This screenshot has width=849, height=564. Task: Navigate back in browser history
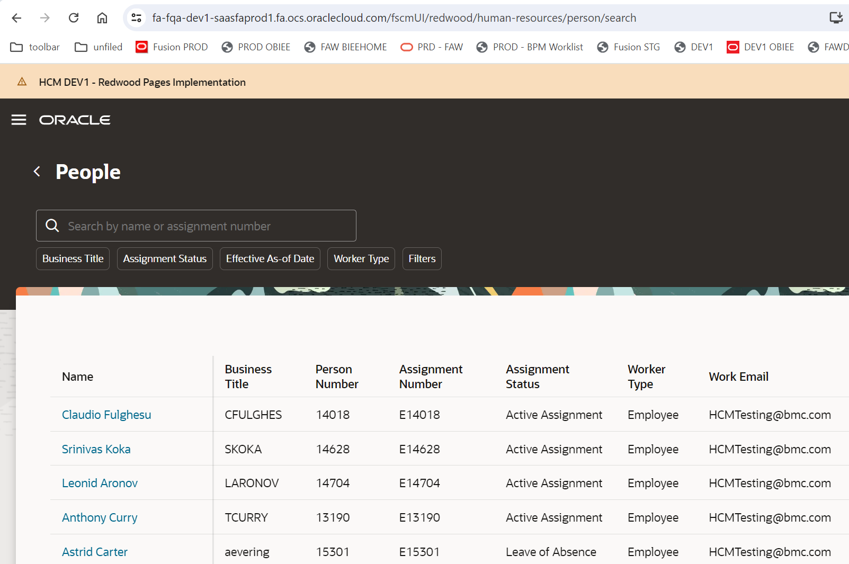(x=16, y=17)
